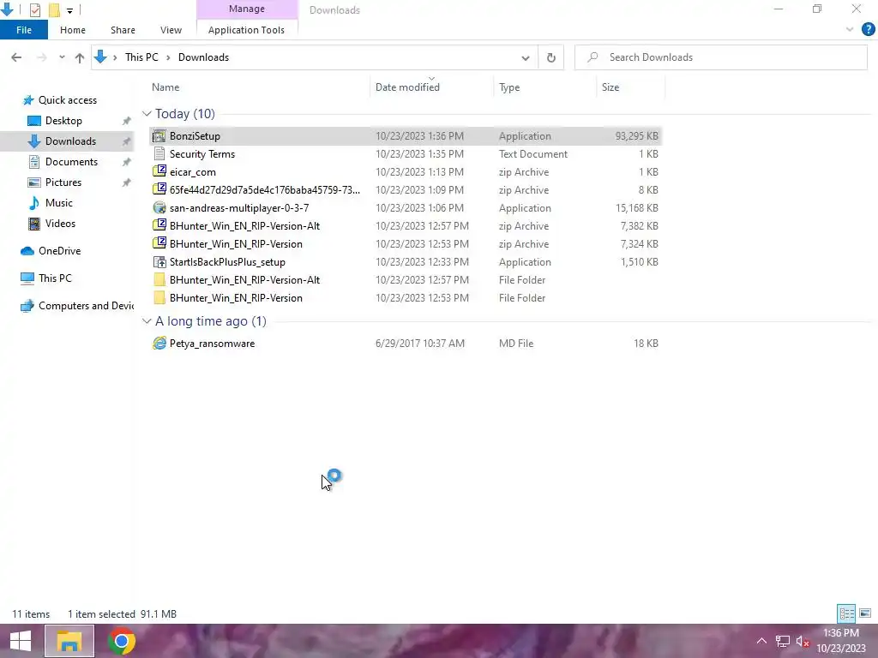Screen dimensions: 878x658
Task: Click New folder icon in title bar
Action: tap(54, 9)
